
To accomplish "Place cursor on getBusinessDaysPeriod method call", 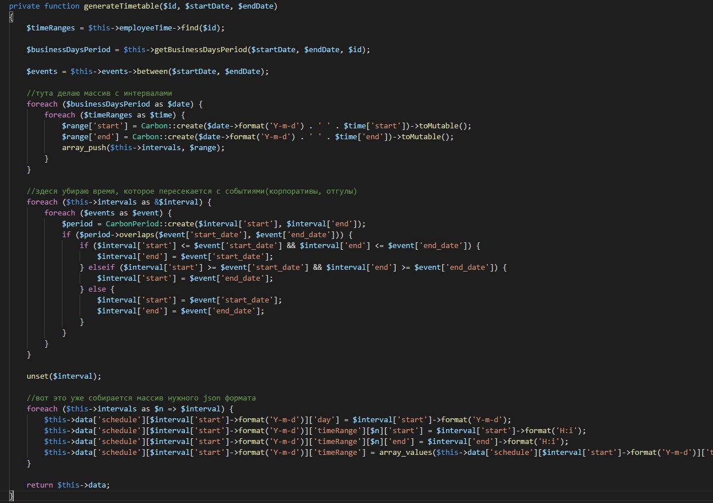I will [x=201, y=49].
